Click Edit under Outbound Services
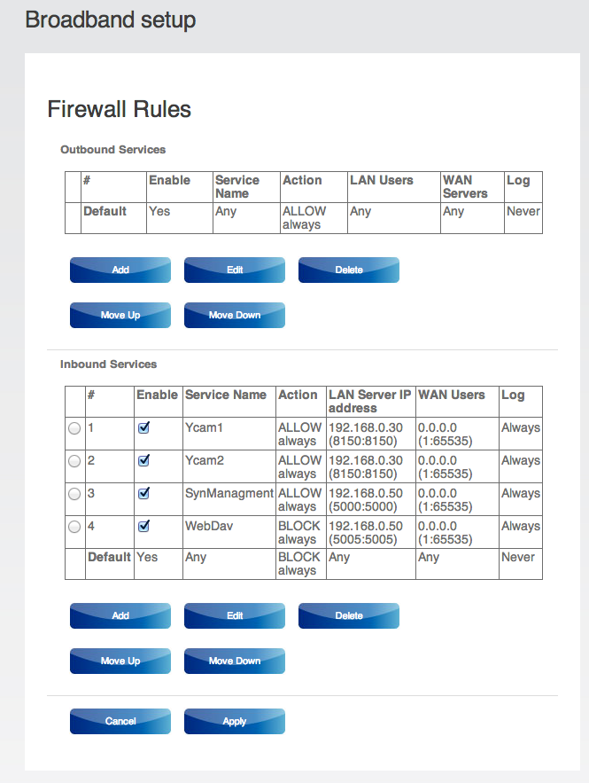The width and height of the screenshot is (589, 783). coord(235,270)
